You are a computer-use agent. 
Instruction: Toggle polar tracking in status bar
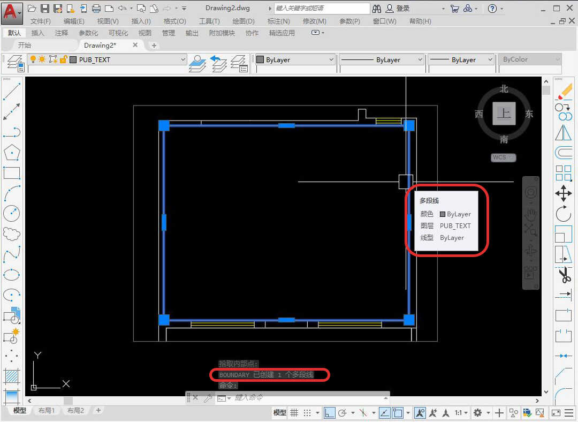(342, 413)
